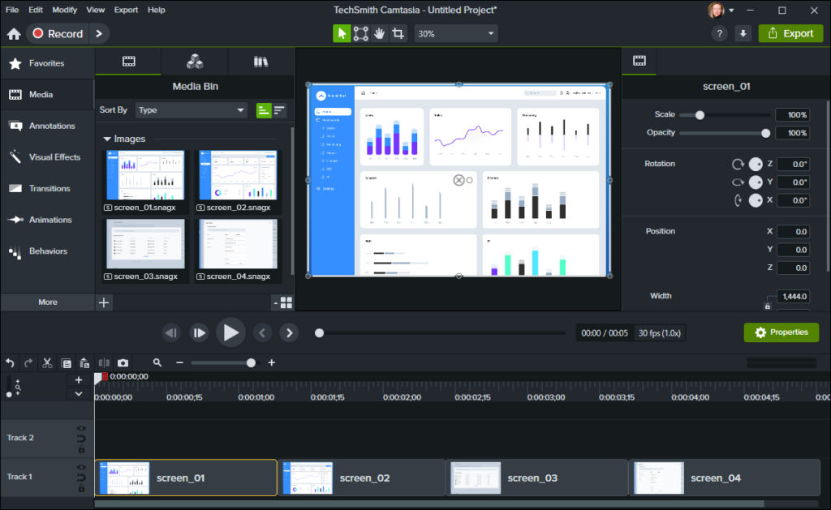
Task: Lock Track 2 using the padlock icon
Action: 81,448
